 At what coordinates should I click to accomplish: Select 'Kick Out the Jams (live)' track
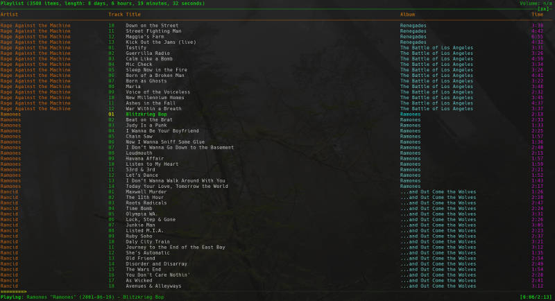point(161,42)
